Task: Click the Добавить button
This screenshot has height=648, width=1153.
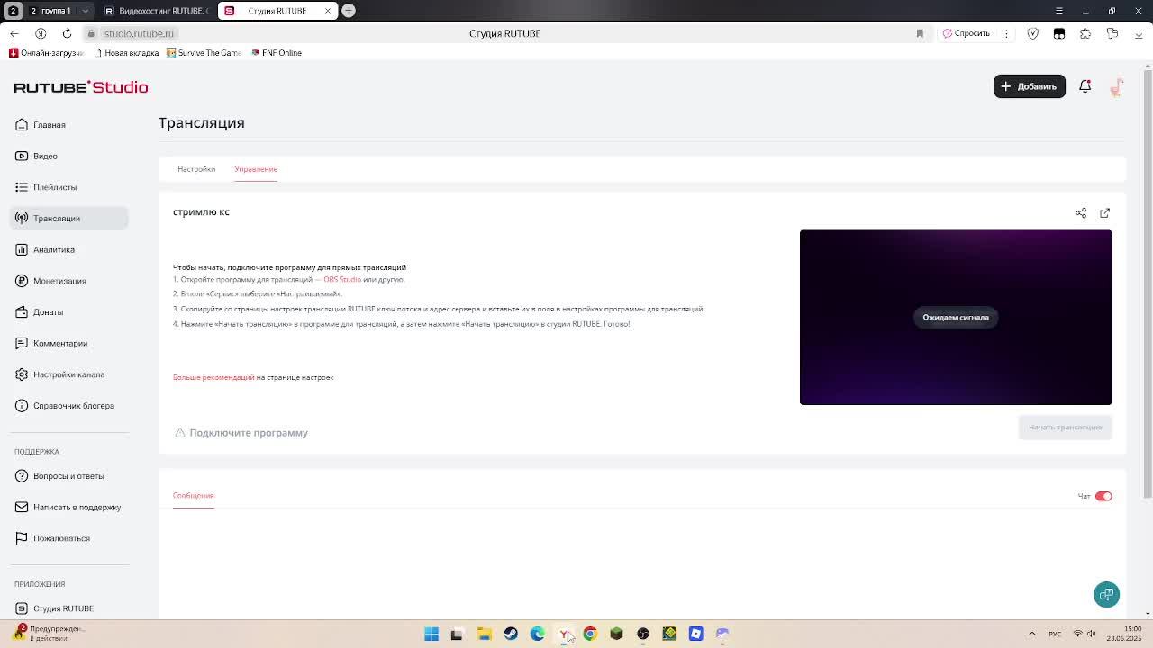Action: coord(1030,86)
